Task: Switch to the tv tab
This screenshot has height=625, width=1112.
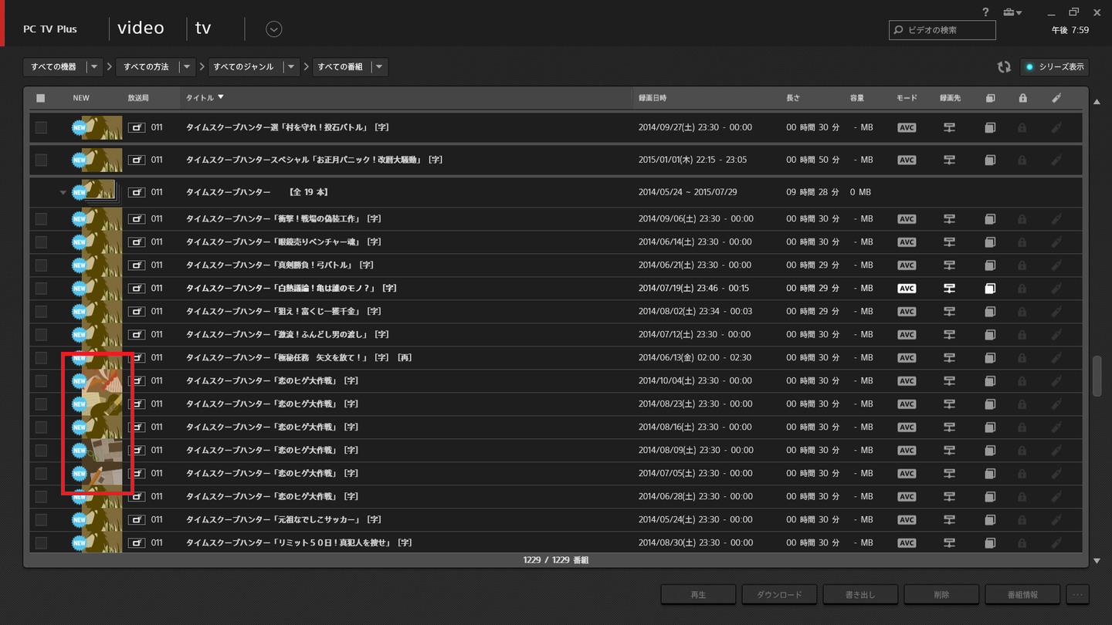Action: click(203, 29)
